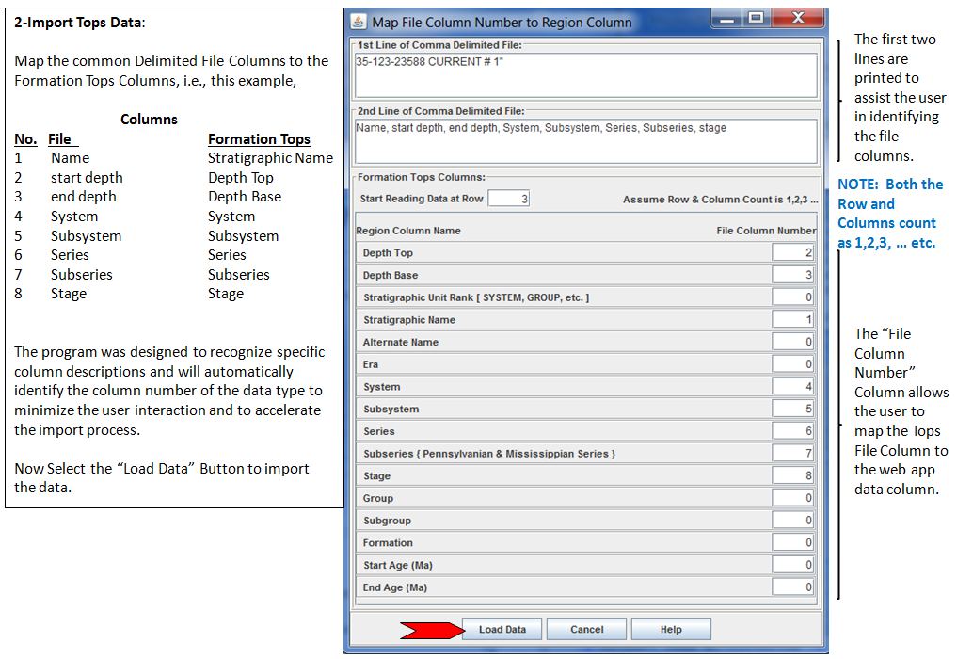Click the End Age (Ma) number field
Image resolution: width=957 pixels, height=659 pixels.
(793, 587)
